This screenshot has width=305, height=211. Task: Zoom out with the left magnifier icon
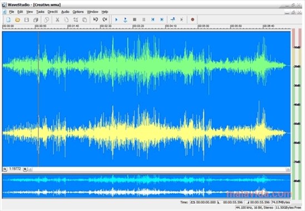(5, 169)
